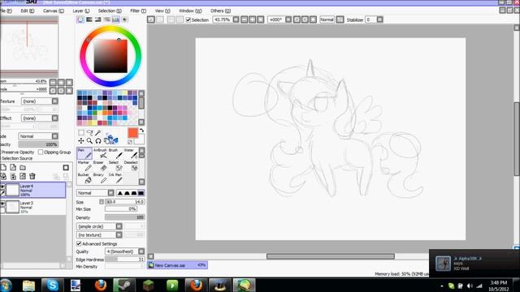Open the zoom percentage dropdown in toolbar
The image size is (520, 292).
tap(236, 19)
